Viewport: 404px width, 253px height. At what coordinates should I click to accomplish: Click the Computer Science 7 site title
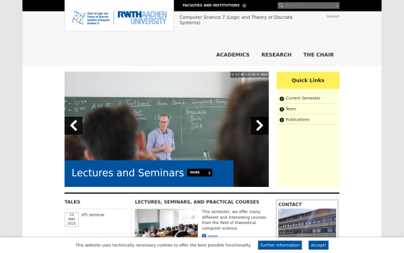pyautogui.click(x=236, y=20)
